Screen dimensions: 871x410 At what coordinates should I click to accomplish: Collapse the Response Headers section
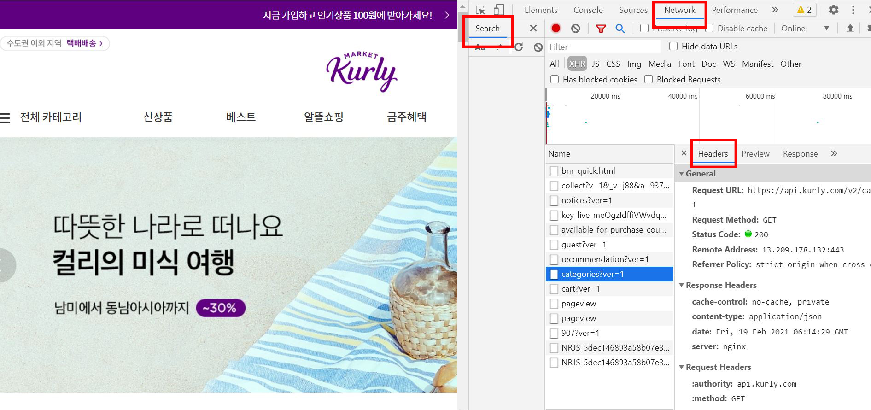tap(682, 285)
